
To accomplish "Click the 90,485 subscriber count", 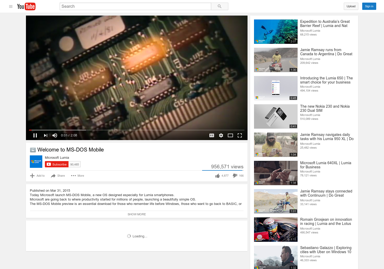I will coord(74,164).
